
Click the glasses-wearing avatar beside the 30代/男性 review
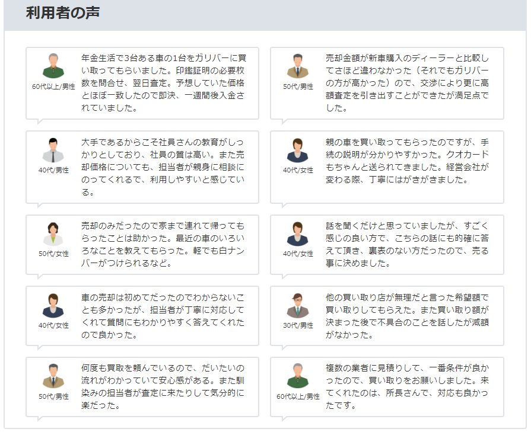click(298, 305)
